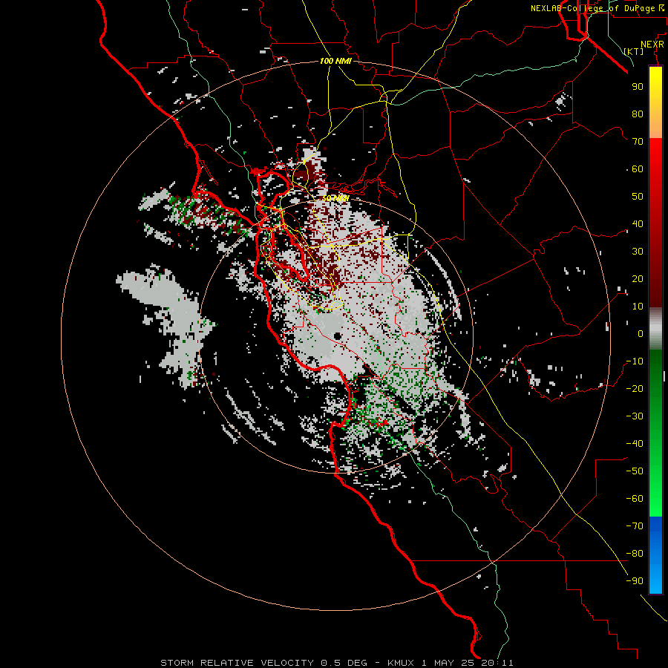Click the "KMUX" station identifier

pos(401,663)
